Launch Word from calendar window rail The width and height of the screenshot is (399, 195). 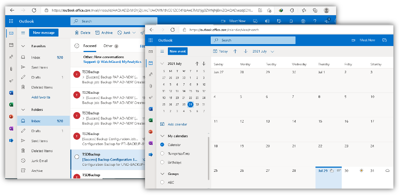point(151,109)
